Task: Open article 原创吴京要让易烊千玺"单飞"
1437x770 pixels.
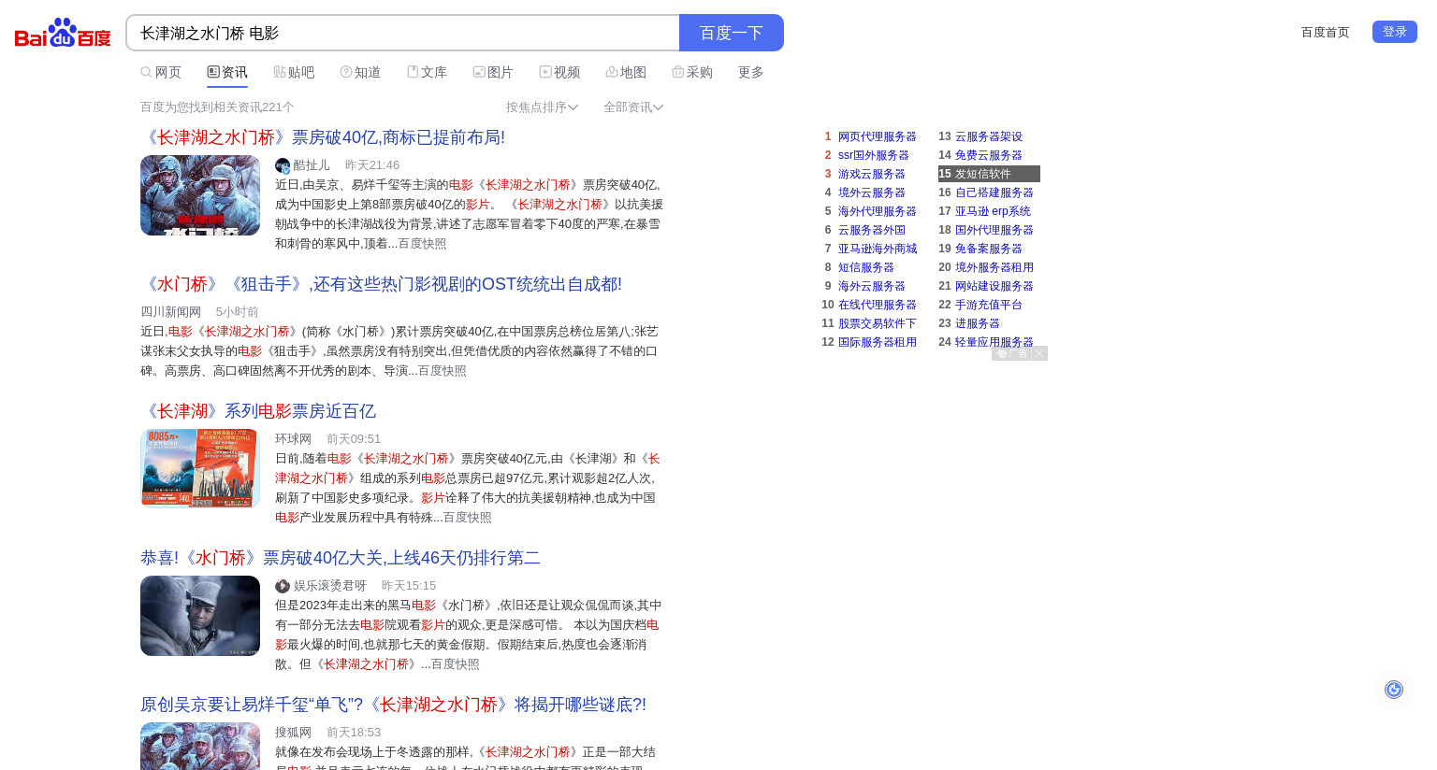Action: point(393,705)
